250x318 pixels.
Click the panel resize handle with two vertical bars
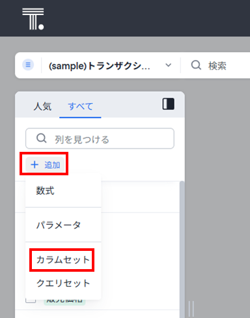pyautogui.click(x=191, y=309)
